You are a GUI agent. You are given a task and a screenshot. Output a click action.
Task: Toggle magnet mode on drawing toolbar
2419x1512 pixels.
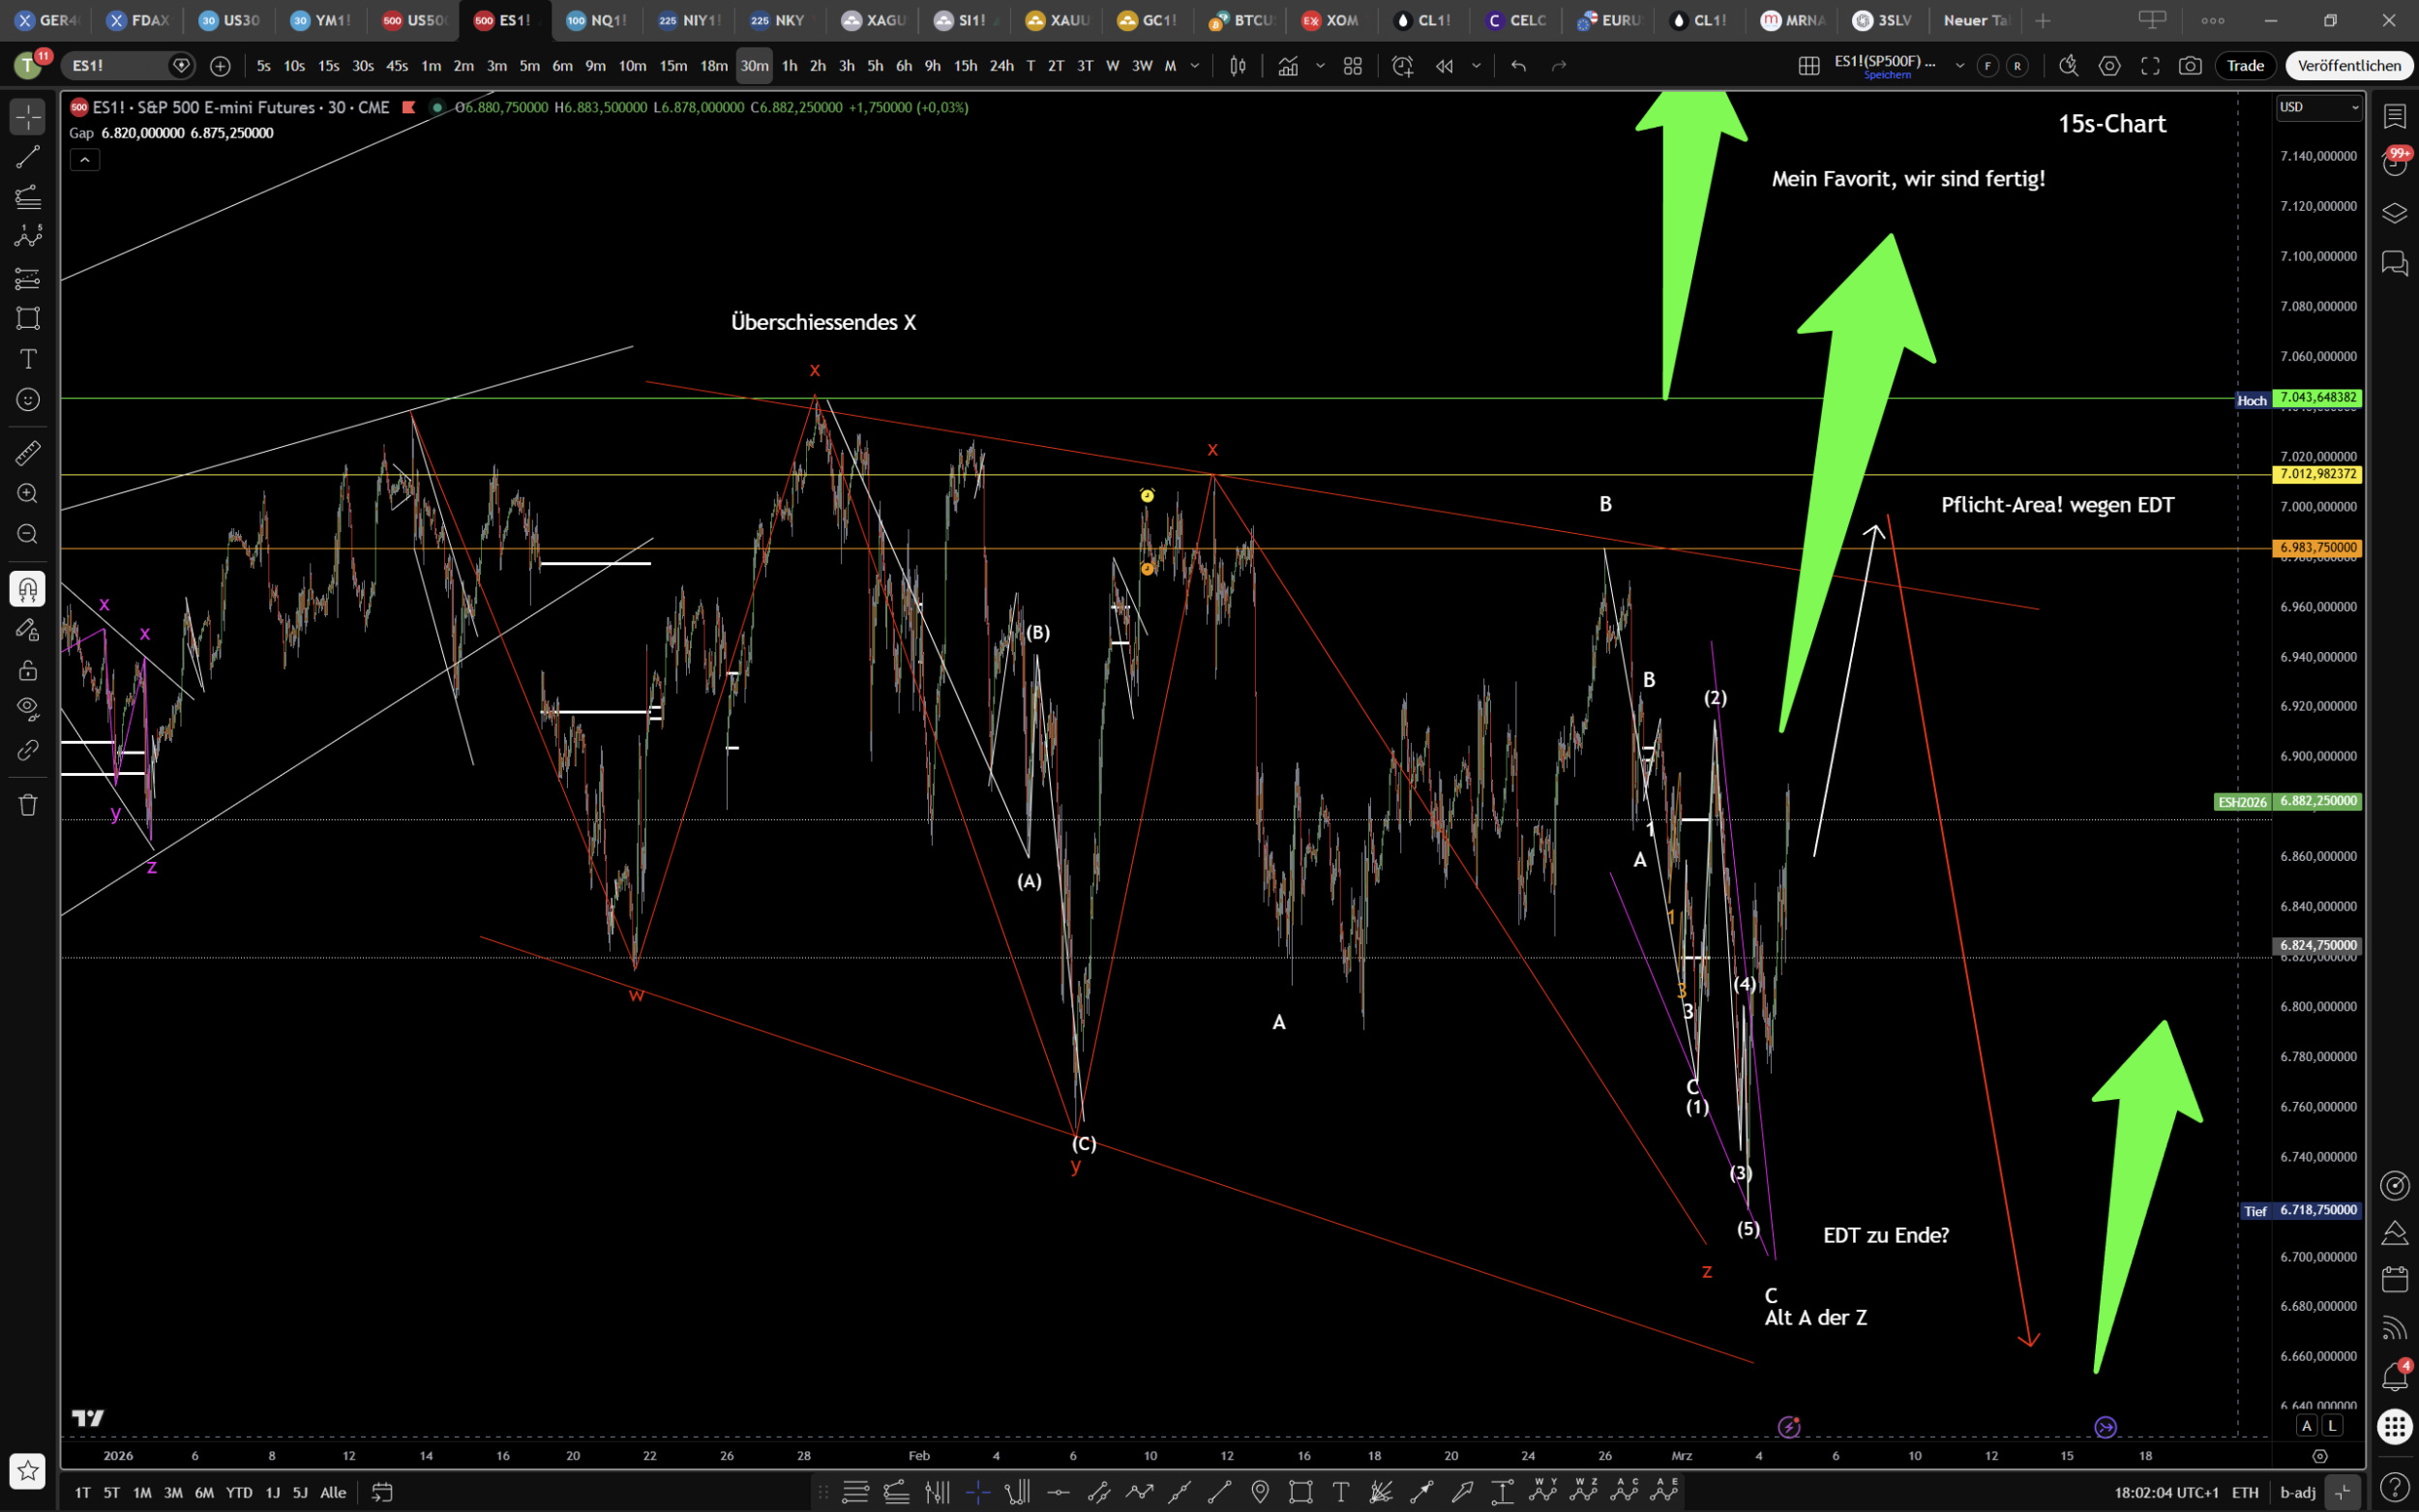(x=28, y=589)
